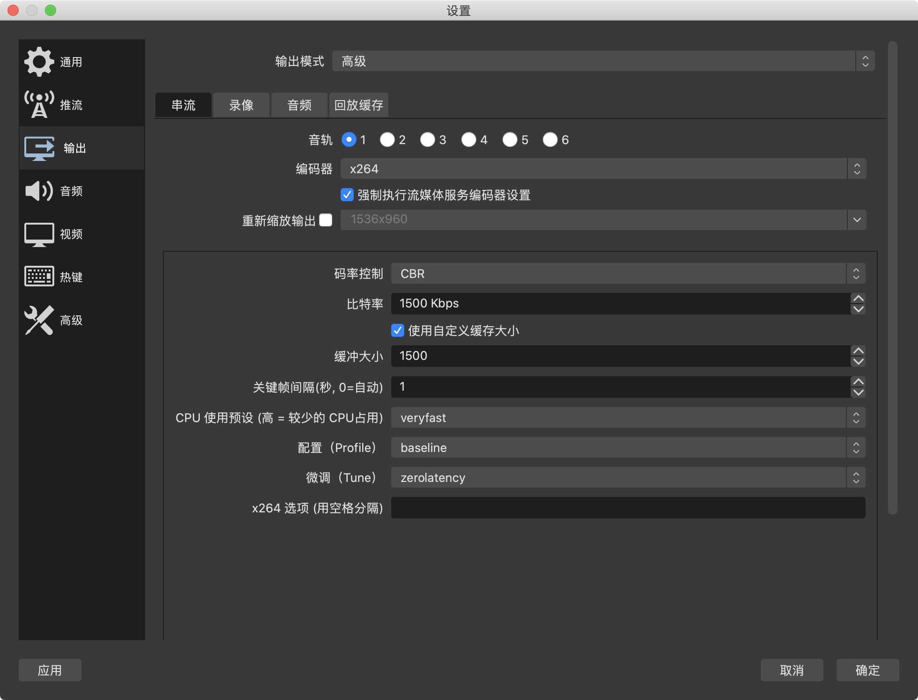The image size is (918, 700).
Task: Open the 通用 general settings gear icon
Action: [x=39, y=62]
